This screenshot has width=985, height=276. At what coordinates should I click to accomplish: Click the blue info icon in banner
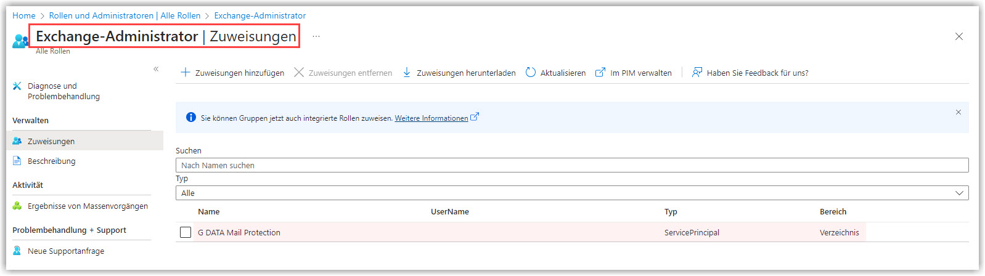tap(191, 117)
